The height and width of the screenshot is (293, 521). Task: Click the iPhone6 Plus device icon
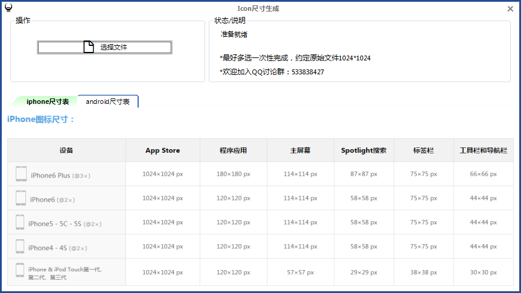click(x=21, y=174)
